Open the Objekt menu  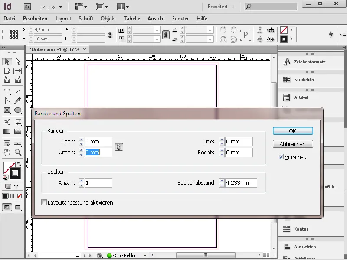(108, 19)
